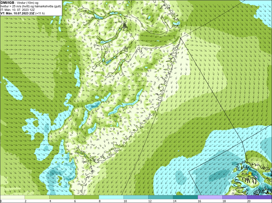Click the (+11 h) forecast offset text
This screenshot has height=203, width=272.
[40, 13]
